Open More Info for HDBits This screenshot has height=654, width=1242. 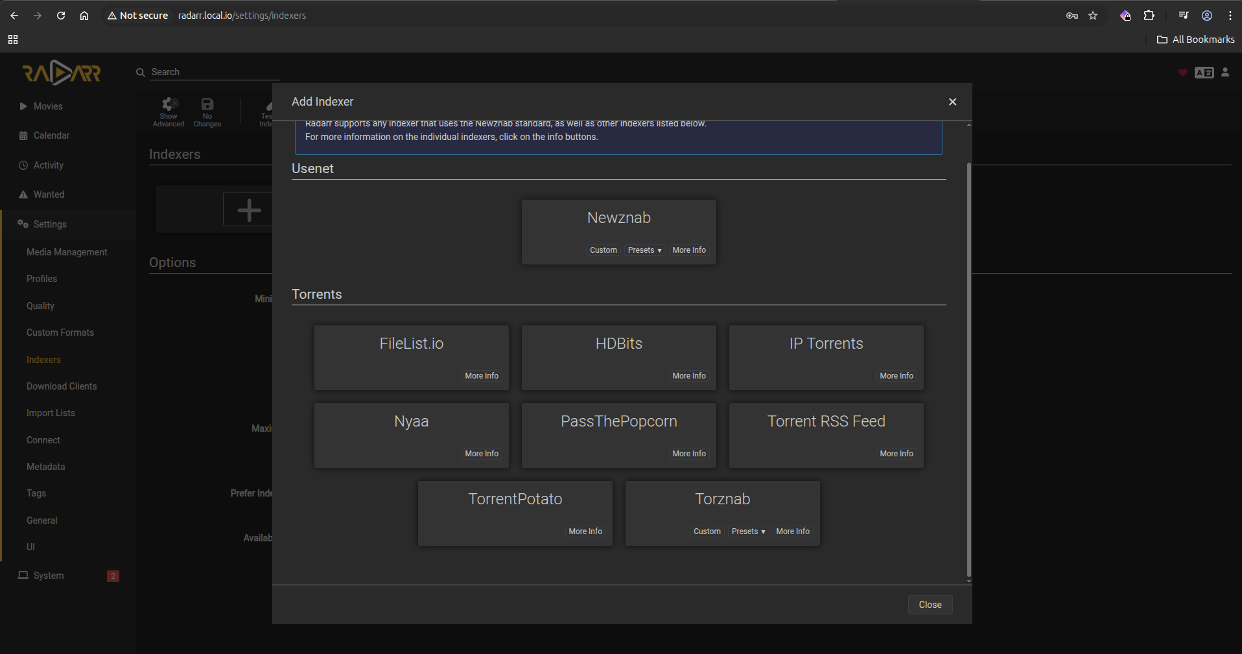(x=689, y=376)
